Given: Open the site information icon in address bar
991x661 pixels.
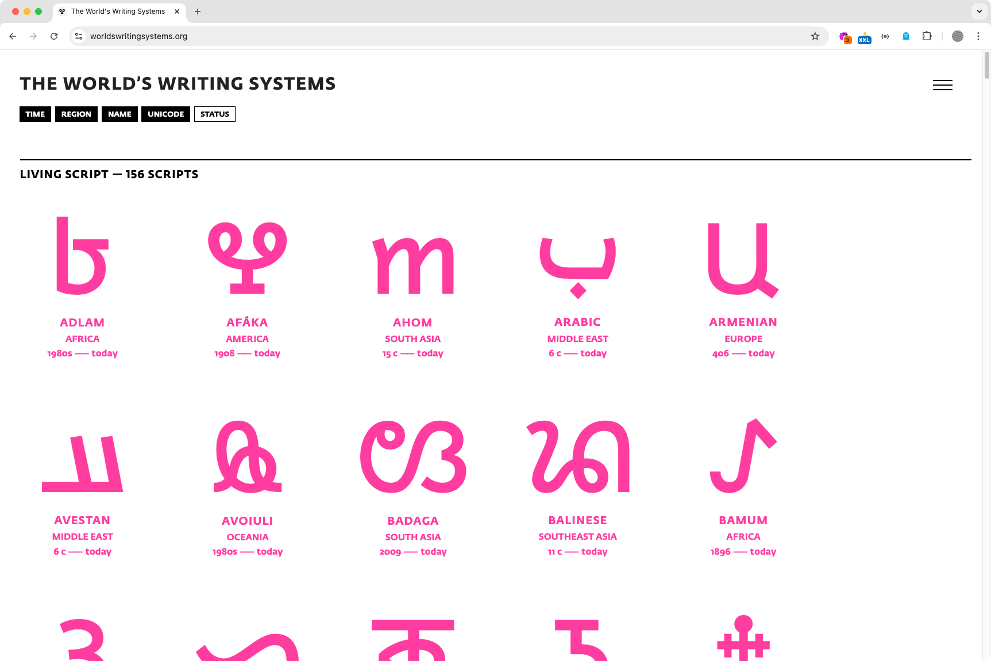Looking at the screenshot, I should pyautogui.click(x=79, y=36).
